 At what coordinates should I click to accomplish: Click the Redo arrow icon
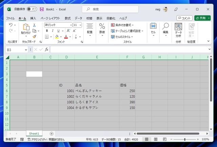(x=11, y=31)
